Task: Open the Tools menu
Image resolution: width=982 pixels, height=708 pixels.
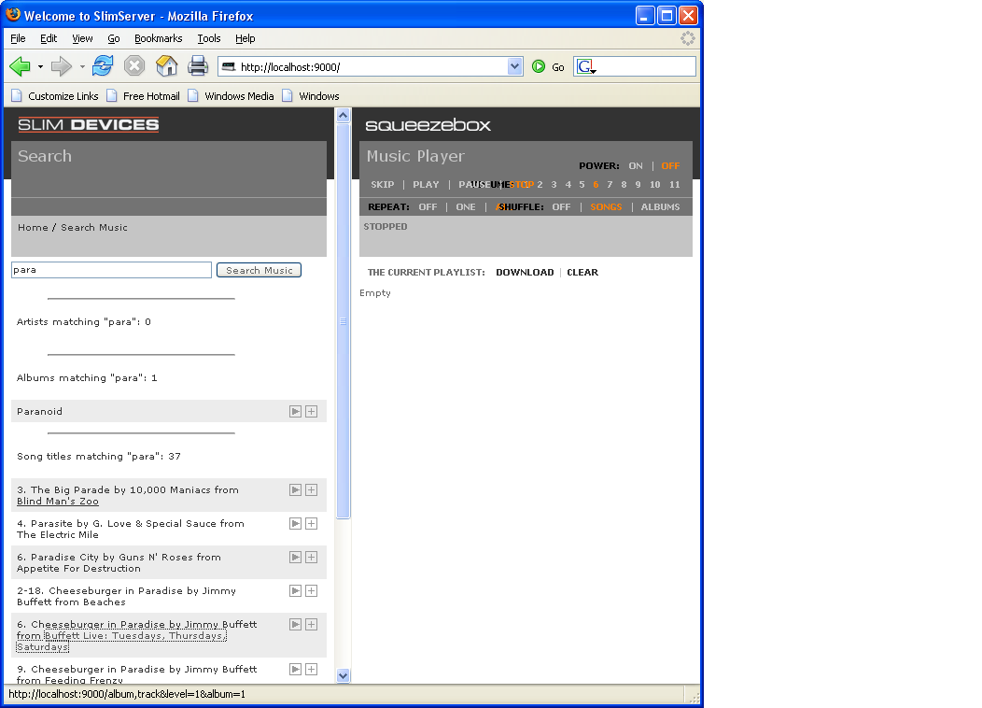Action: point(208,38)
